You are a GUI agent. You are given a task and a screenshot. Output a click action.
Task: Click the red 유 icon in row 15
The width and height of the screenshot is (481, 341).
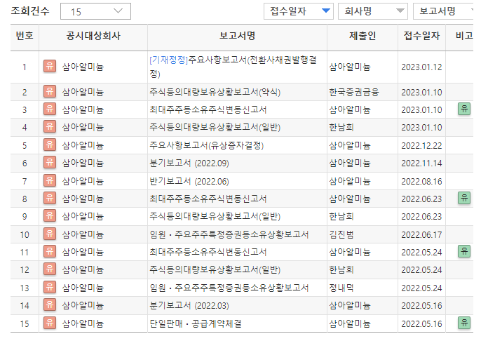click(50, 323)
